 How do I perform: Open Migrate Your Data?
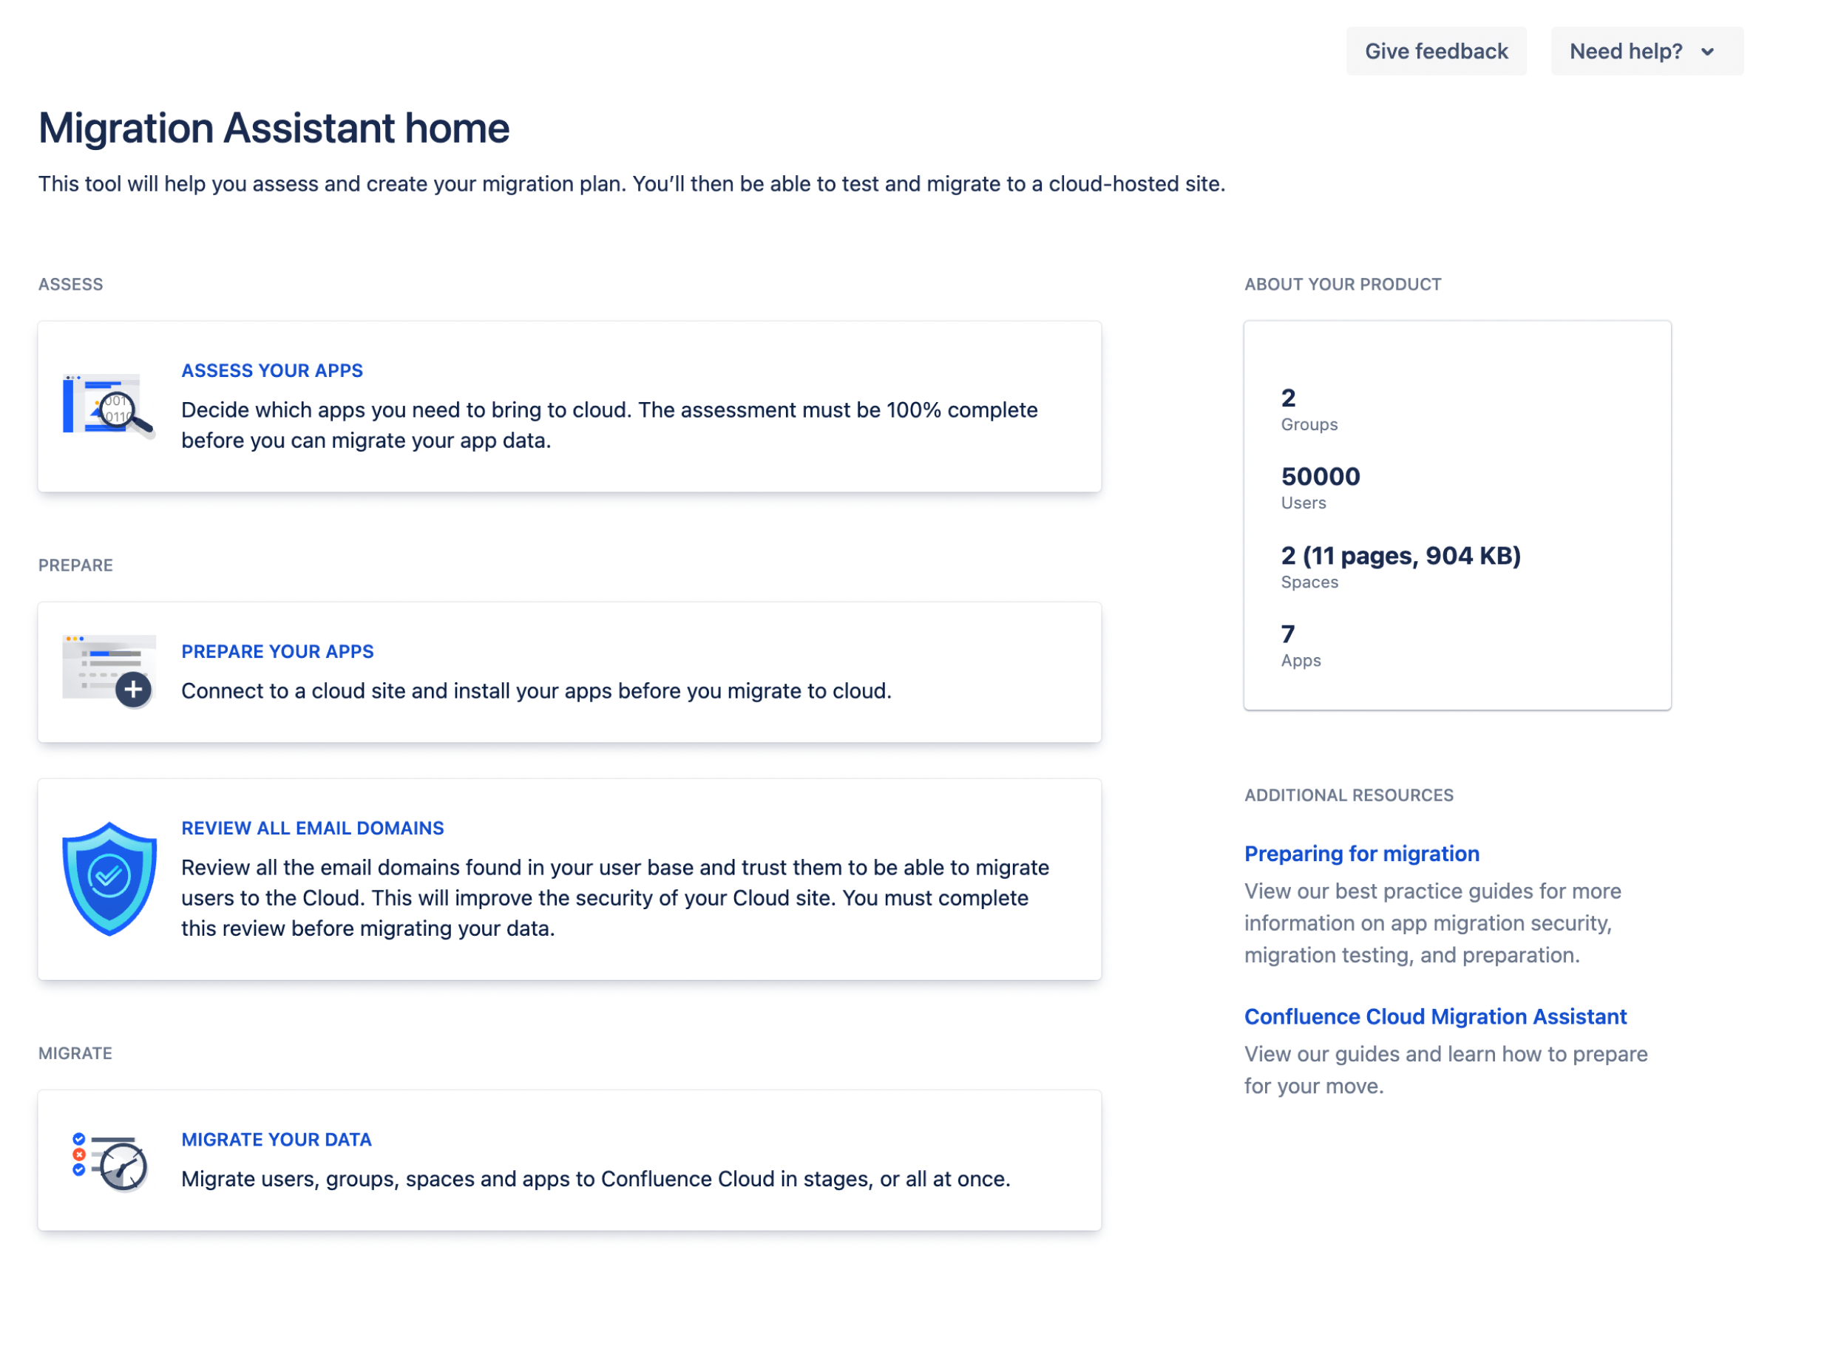277,1140
